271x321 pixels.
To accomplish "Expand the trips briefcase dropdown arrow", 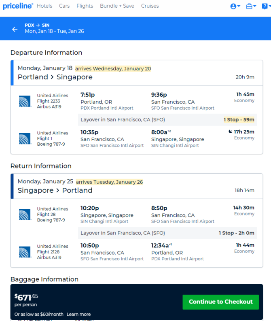I will pos(255,6).
